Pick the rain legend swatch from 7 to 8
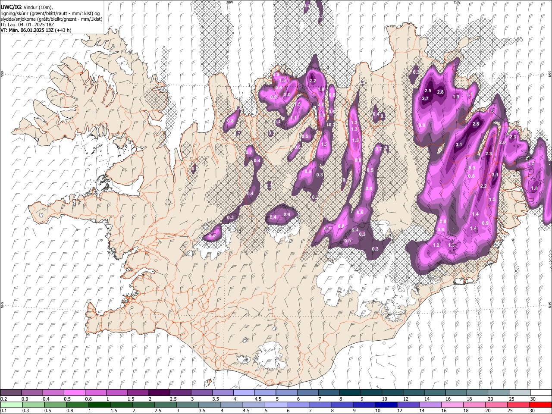Viewport: 552px width, 414px height. tap(319, 405)
